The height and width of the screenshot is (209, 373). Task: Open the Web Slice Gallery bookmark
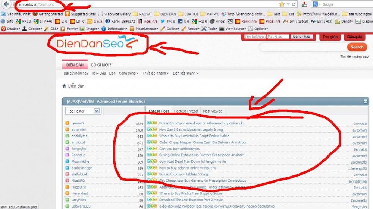point(115,14)
